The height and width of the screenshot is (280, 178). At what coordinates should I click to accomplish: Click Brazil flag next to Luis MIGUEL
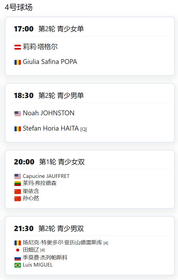click(18, 265)
